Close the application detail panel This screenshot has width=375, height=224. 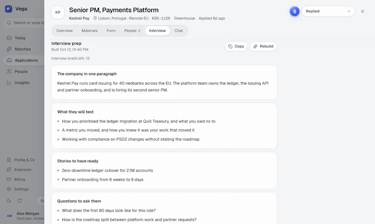[x=362, y=11]
